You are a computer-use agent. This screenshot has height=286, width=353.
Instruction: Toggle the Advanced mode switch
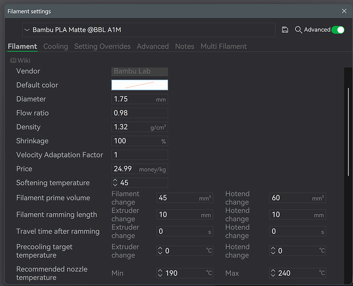tap(338, 30)
